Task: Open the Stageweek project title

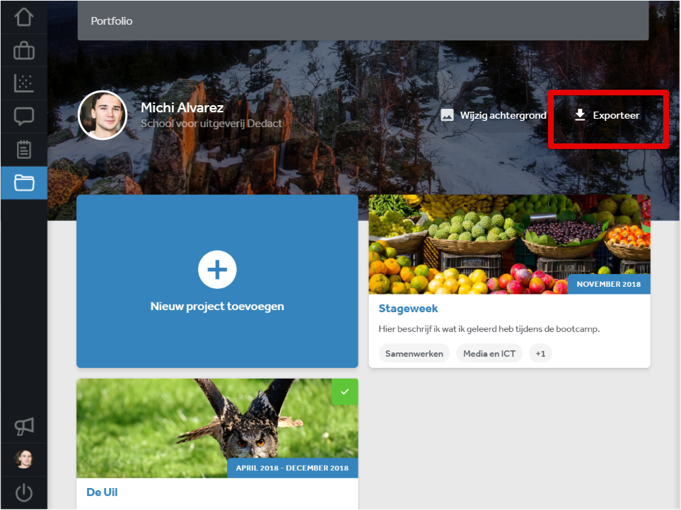Action: click(408, 309)
